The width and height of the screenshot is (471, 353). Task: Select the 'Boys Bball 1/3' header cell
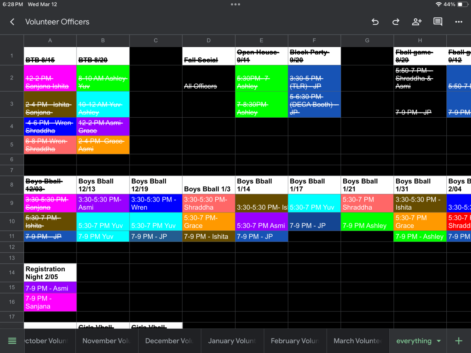point(209,185)
